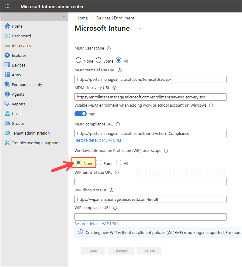This screenshot has width=242, height=267.
Task: Show the MDM user scope info tooltip
Action: (x=109, y=48)
